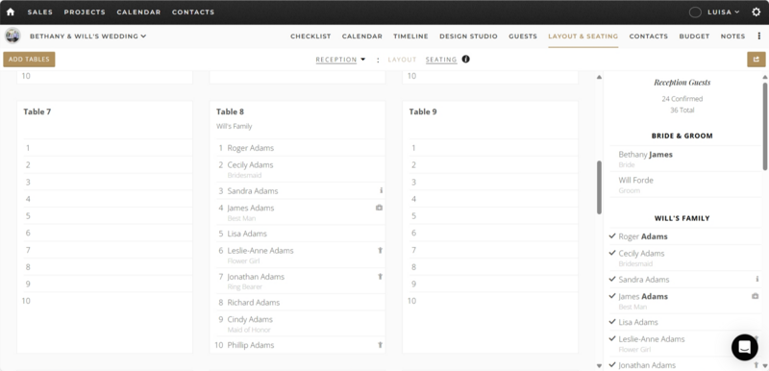Click the Add Tables button
The width and height of the screenshot is (769, 371).
tap(29, 60)
